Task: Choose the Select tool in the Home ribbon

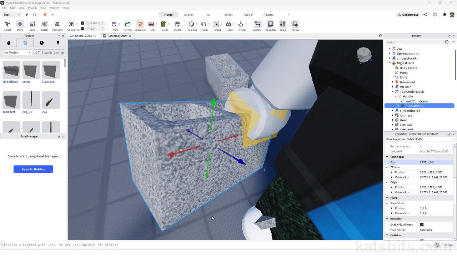Action: coord(7,26)
